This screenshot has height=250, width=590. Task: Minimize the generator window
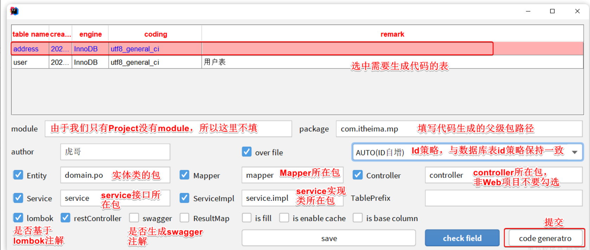click(528, 11)
